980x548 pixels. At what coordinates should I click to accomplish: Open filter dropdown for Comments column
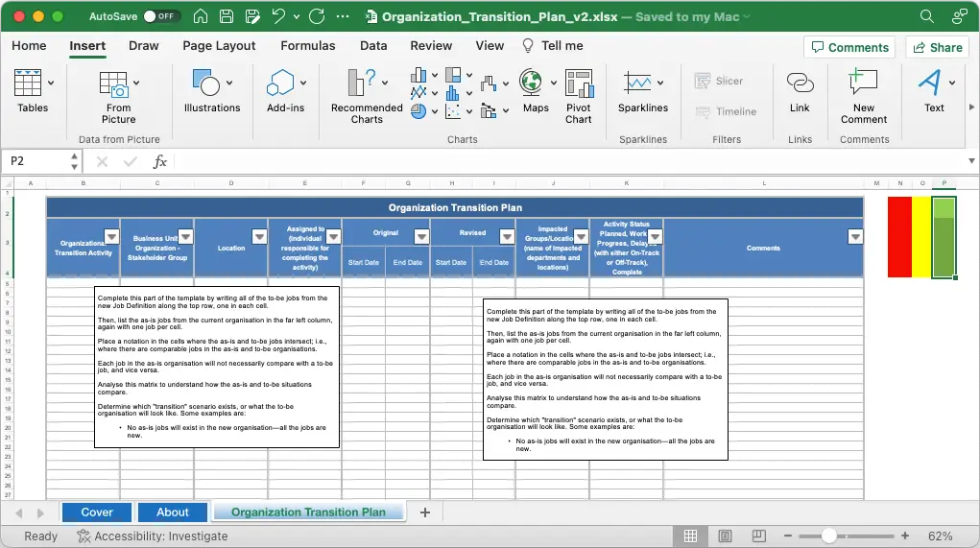click(x=855, y=236)
